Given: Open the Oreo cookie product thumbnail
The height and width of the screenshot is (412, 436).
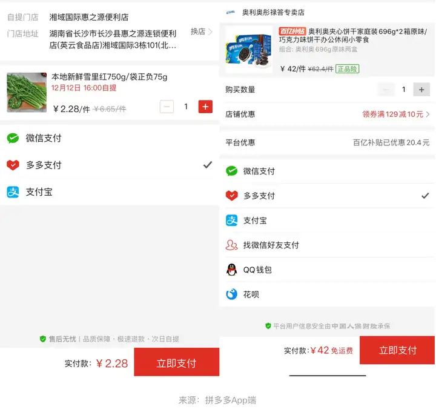Looking at the screenshot, I should tap(249, 50).
